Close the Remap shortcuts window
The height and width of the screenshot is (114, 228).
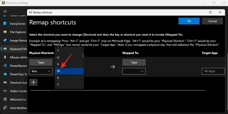(220, 12)
